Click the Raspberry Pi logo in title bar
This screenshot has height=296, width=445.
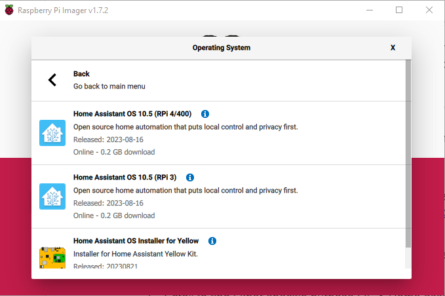[9, 10]
